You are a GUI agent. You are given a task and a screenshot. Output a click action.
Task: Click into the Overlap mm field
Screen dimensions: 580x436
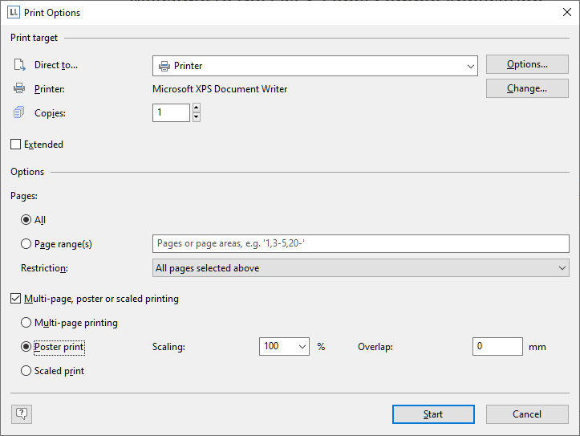[x=497, y=346]
